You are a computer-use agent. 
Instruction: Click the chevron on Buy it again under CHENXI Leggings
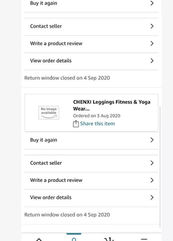click(x=152, y=140)
